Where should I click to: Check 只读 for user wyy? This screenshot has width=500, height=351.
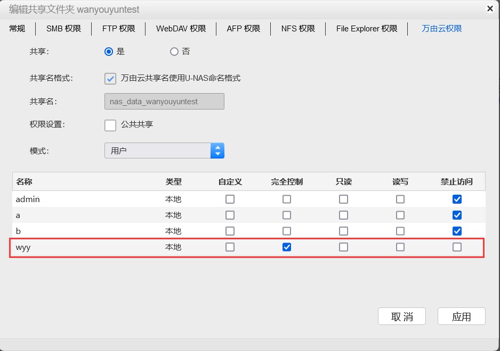tap(343, 247)
